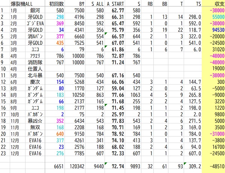The image size is (225, 173).
Task: Click the -31000 balance cell
Action: tap(217, 134)
